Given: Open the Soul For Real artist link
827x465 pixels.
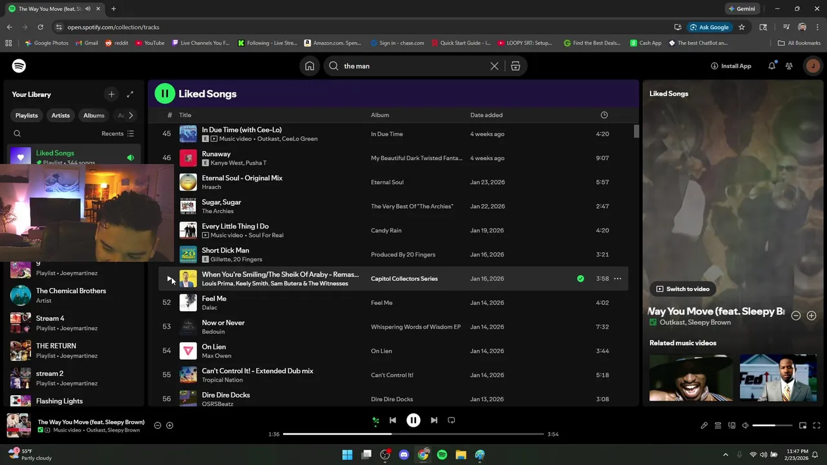Looking at the screenshot, I should click(266, 235).
